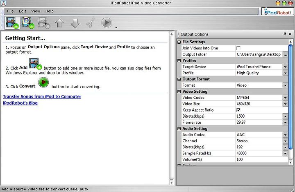Select the AAC audio codec value
Viewport: 295px width, 192px height.
241,135
